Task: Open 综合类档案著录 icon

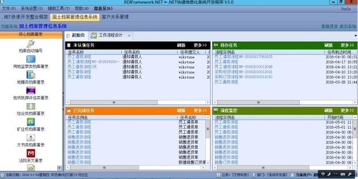Action: [30, 106]
